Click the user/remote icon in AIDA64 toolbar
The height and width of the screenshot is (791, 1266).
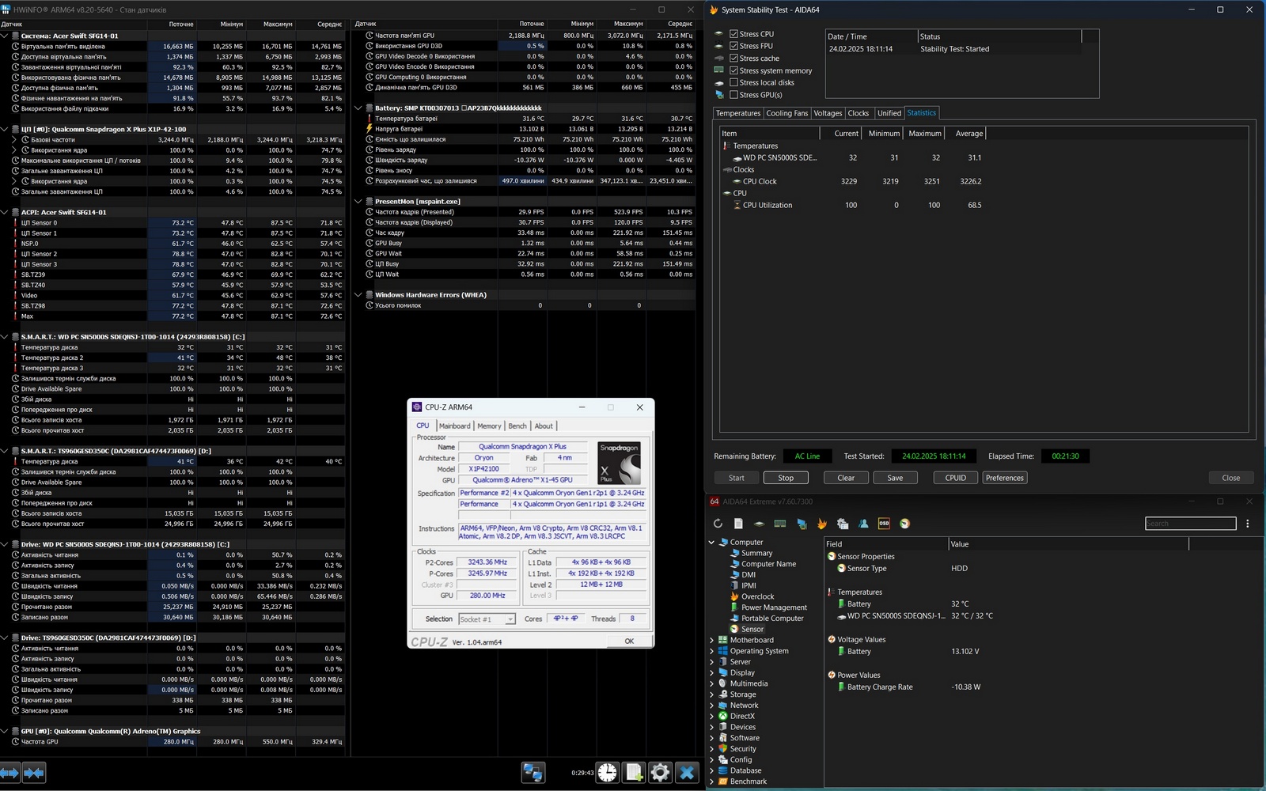click(x=863, y=524)
